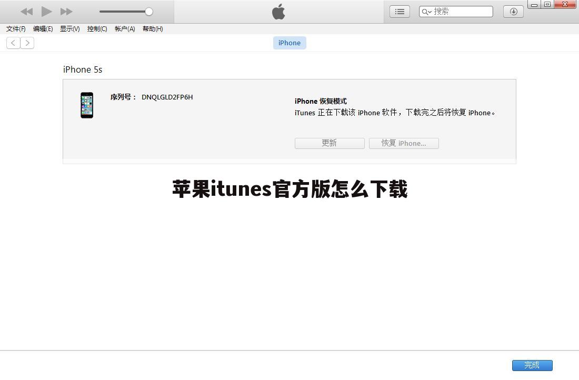Click the fast-forward playback button
579x380 pixels.
66,12
